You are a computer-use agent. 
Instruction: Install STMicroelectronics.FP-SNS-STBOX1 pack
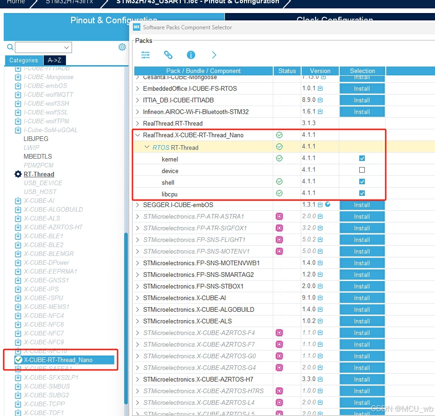tap(362, 286)
